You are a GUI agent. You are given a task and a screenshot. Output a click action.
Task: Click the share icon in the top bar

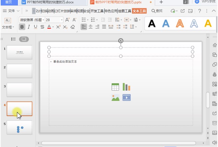(x=182, y=11)
